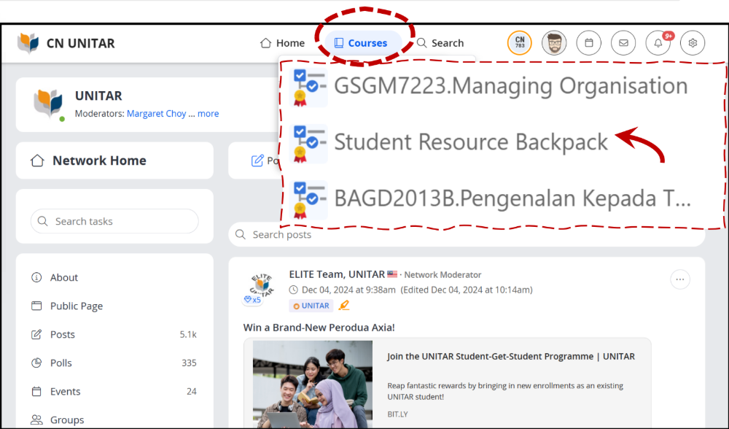Image resolution: width=729 pixels, height=429 pixels.
Task: Click the Polls pie chart icon
Action: (x=36, y=363)
